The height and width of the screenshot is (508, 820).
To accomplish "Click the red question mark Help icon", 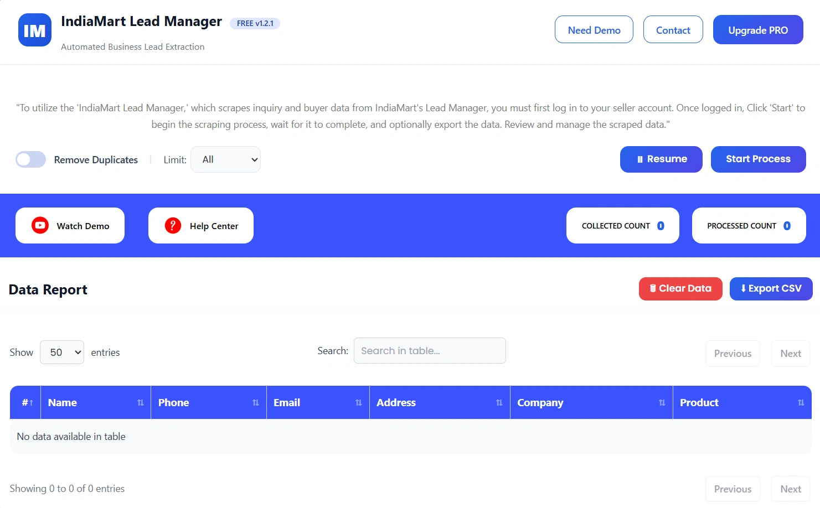I will (173, 225).
